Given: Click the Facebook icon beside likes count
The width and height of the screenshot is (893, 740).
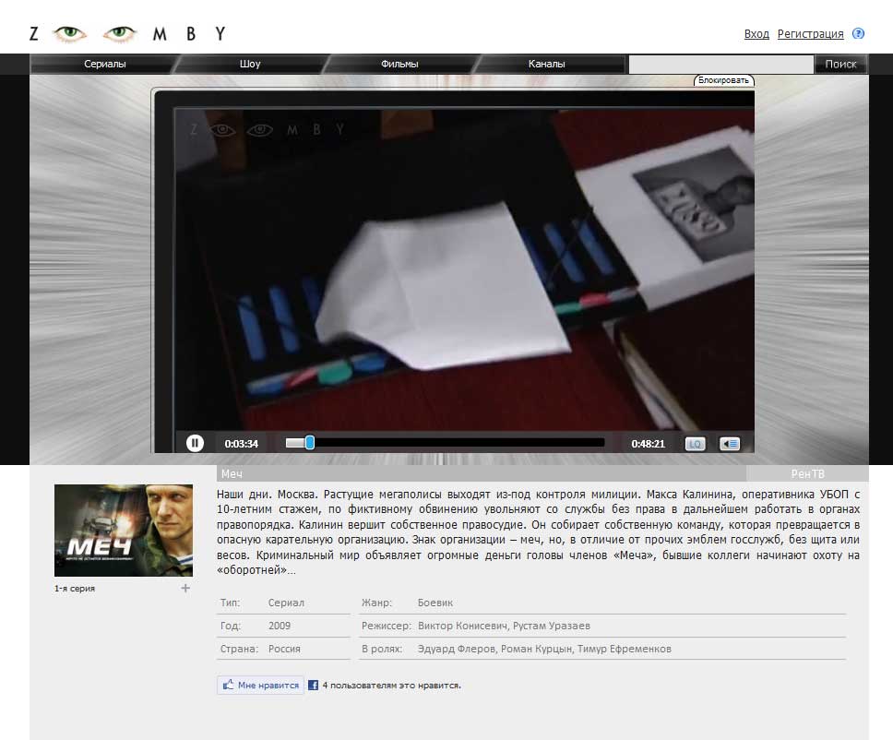Looking at the screenshot, I should (314, 686).
